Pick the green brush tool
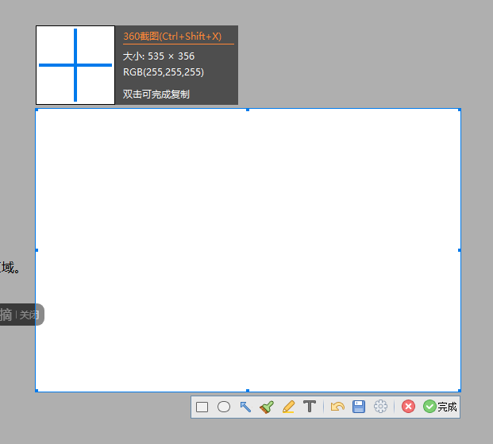This screenshot has height=444, width=493. pyautogui.click(x=267, y=407)
